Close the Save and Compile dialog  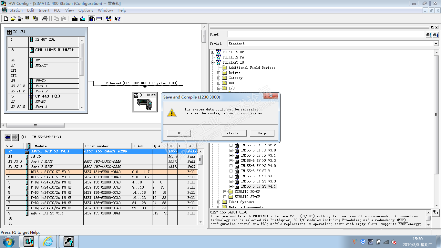tap(271, 96)
